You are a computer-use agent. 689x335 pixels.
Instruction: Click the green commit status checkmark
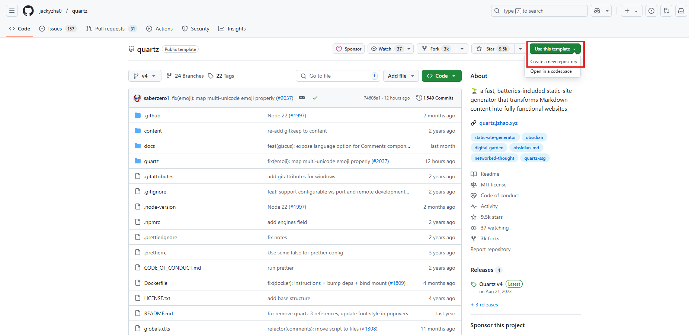[315, 98]
